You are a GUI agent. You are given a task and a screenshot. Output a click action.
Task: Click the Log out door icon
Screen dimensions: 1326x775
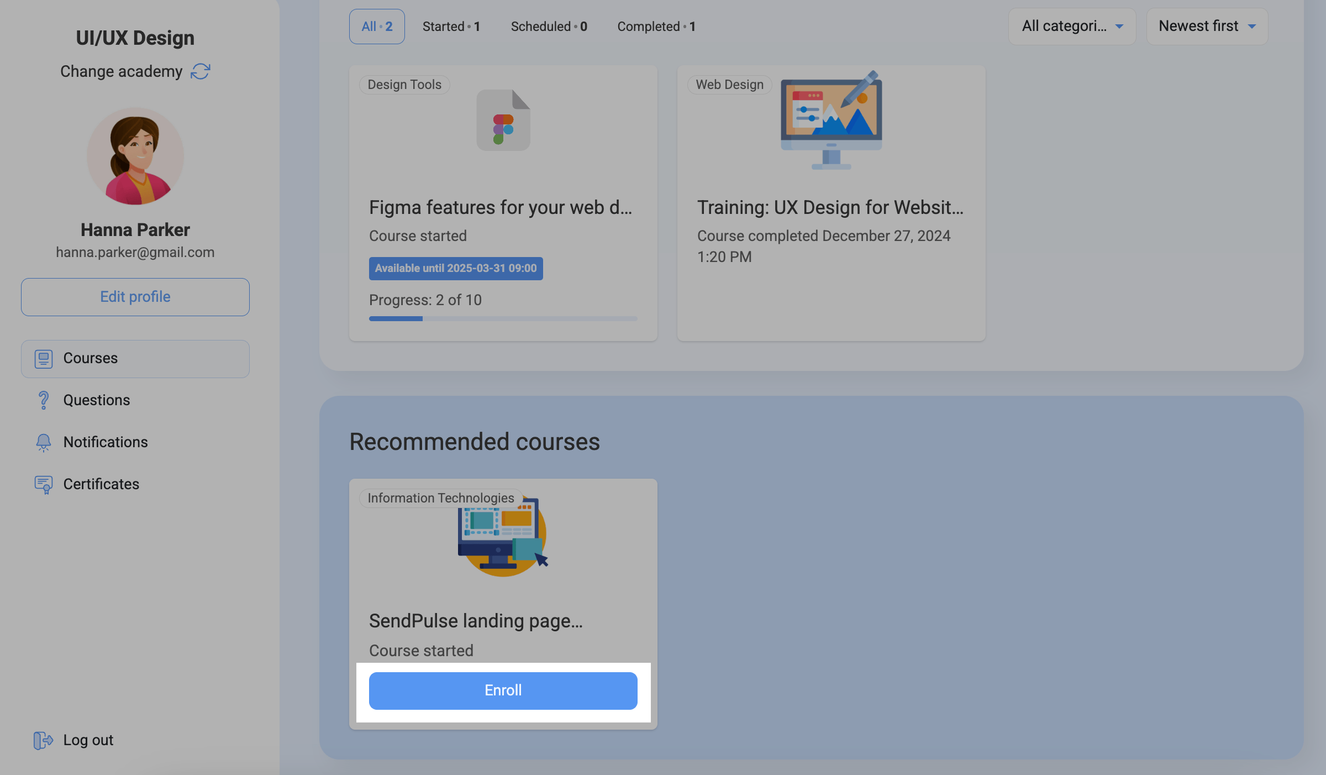[x=43, y=740]
